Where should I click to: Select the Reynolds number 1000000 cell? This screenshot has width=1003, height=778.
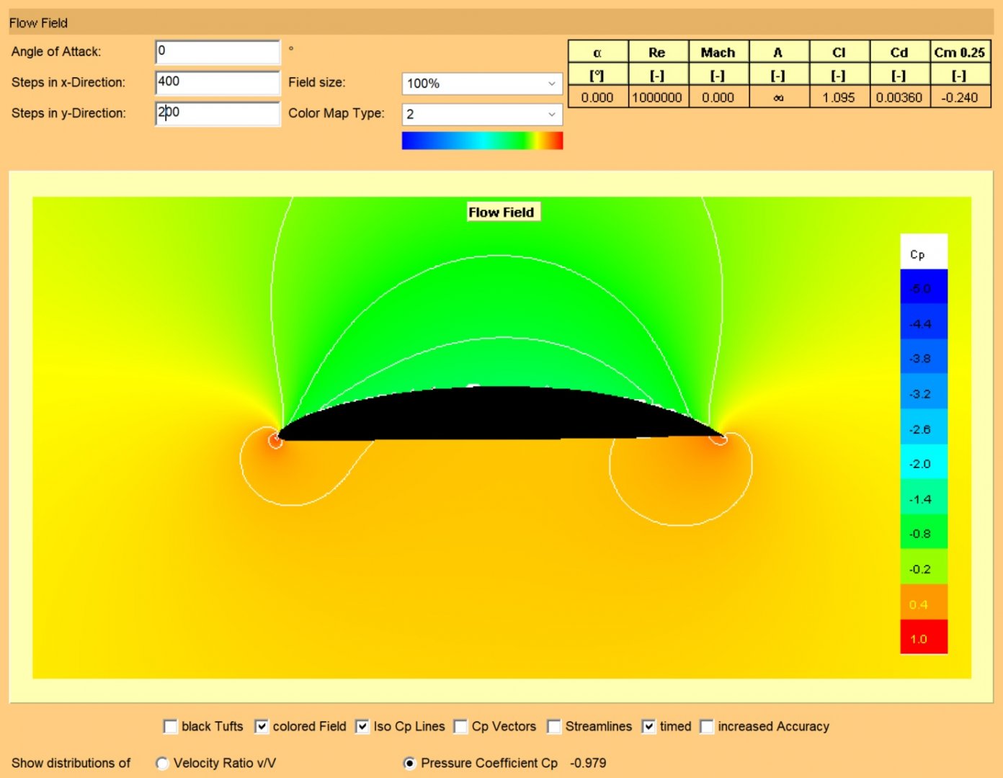pos(656,97)
